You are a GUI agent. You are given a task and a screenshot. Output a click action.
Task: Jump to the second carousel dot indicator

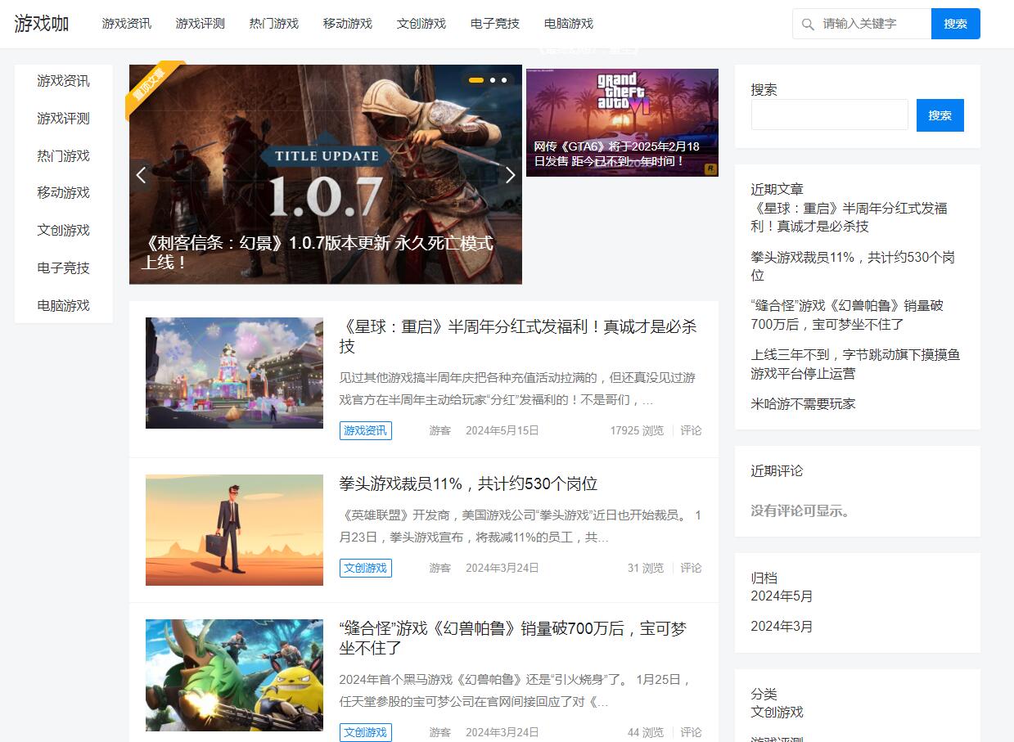(x=493, y=80)
